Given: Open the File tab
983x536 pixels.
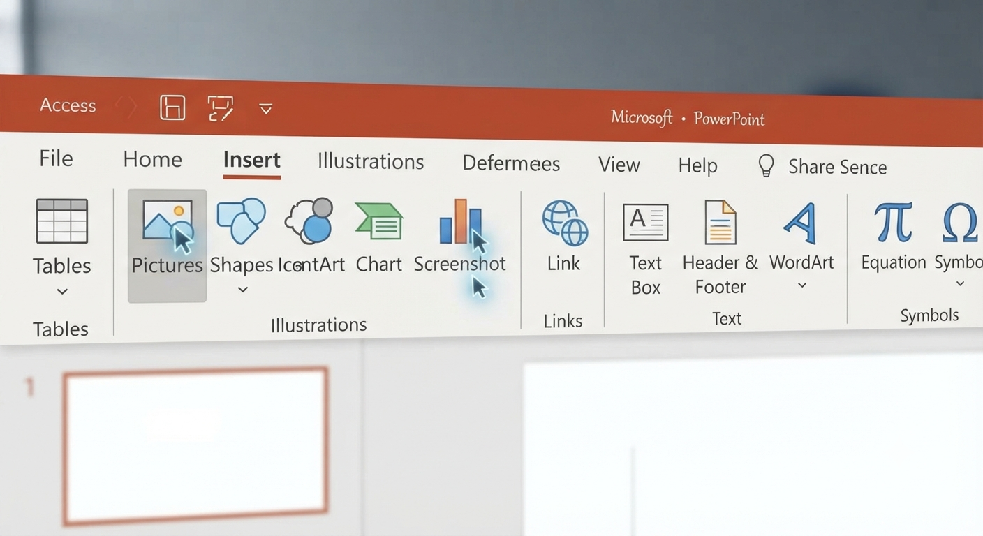Looking at the screenshot, I should [56, 158].
